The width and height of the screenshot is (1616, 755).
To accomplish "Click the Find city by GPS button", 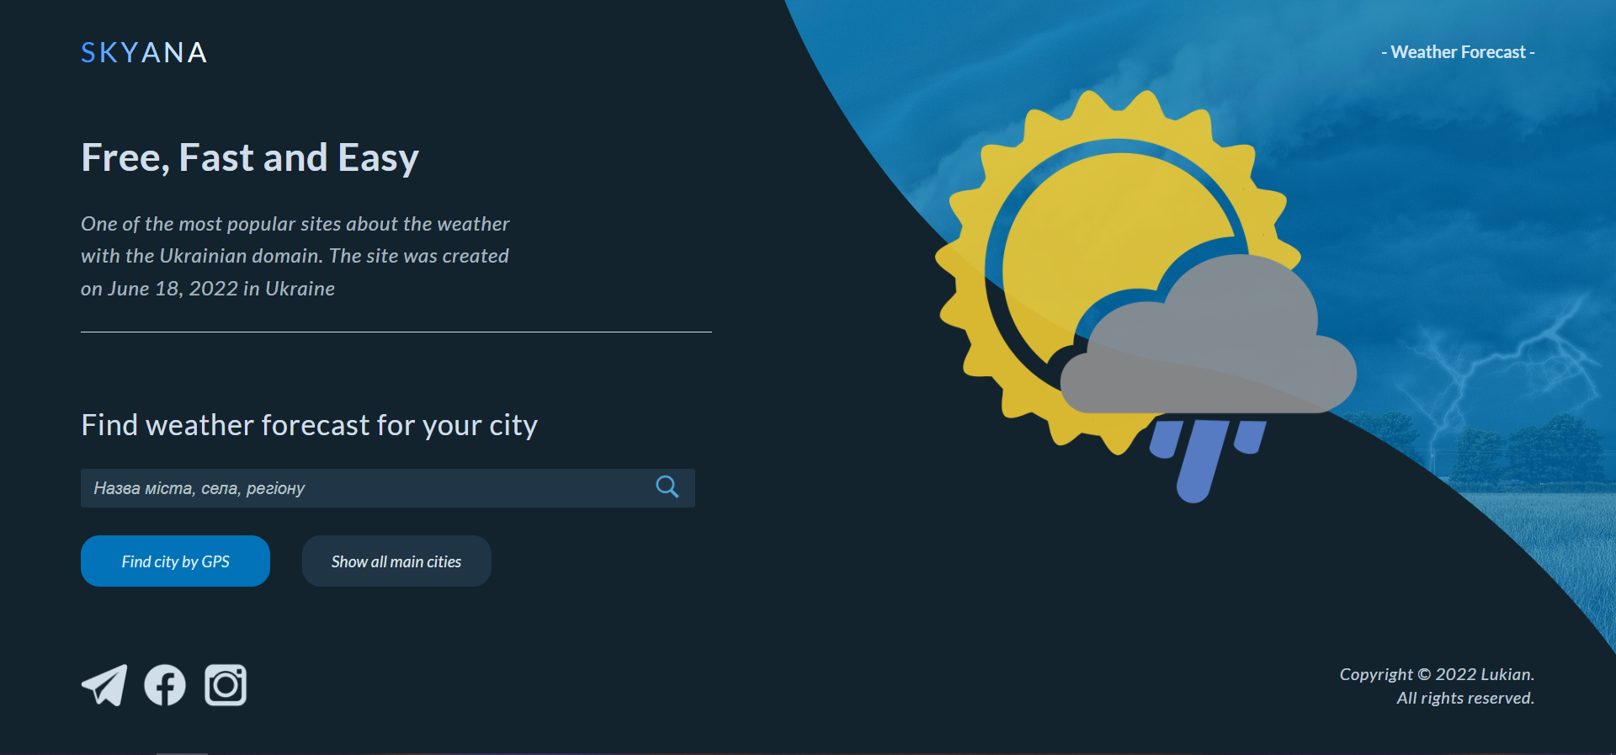I will [175, 561].
